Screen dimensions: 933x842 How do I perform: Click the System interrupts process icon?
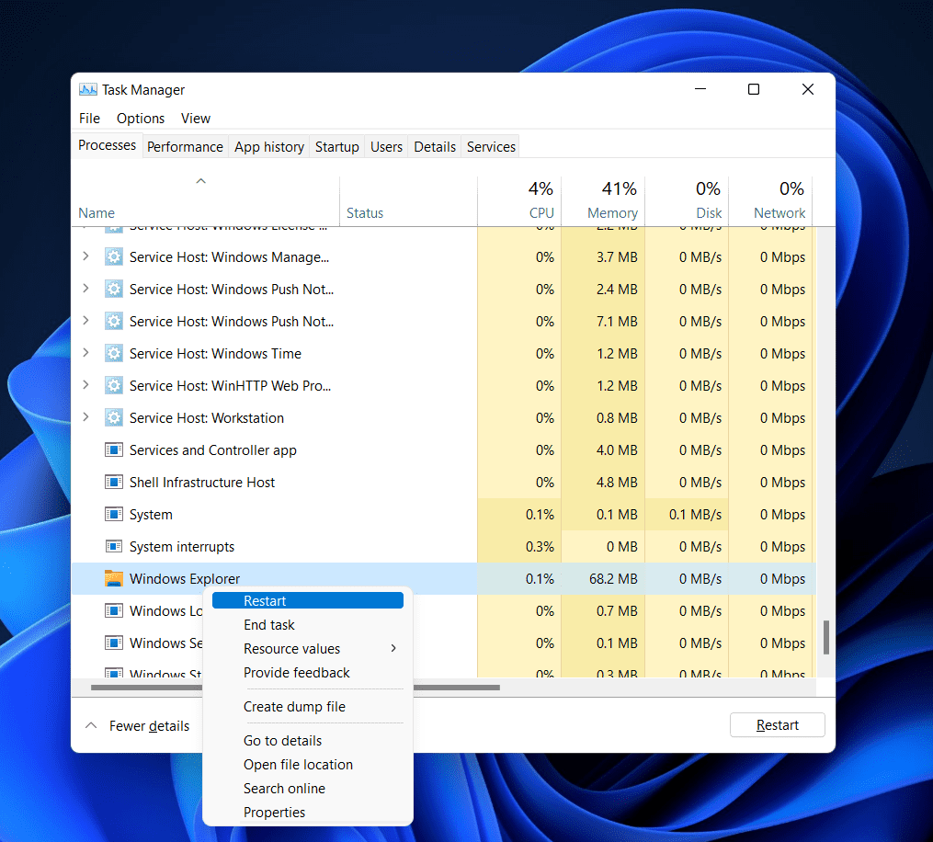coord(114,546)
